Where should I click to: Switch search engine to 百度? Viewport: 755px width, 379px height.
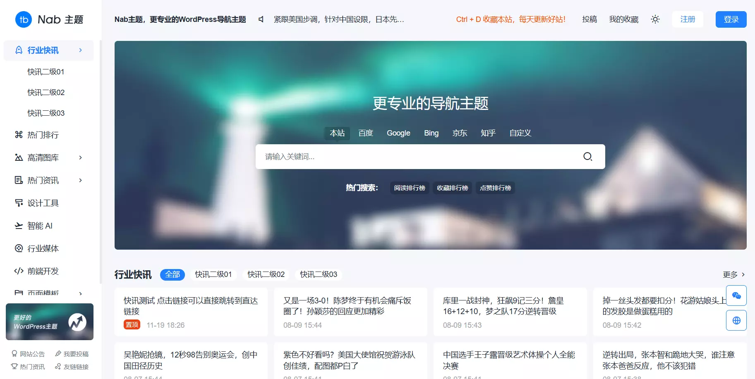(366, 133)
